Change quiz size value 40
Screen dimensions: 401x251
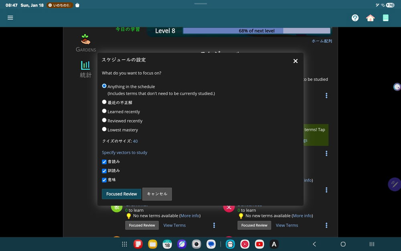pos(135,141)
